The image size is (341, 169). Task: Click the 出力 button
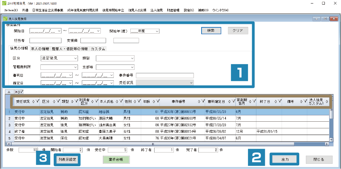285,159
